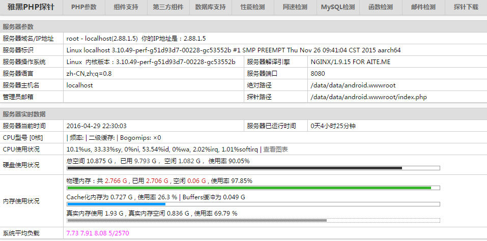This screenshot has height=241, width=487.
Task: Select the 第三方组件 navigation tab
Action: (168, 7)
